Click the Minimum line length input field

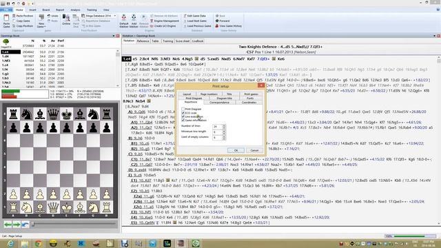(x=218, y=132)
